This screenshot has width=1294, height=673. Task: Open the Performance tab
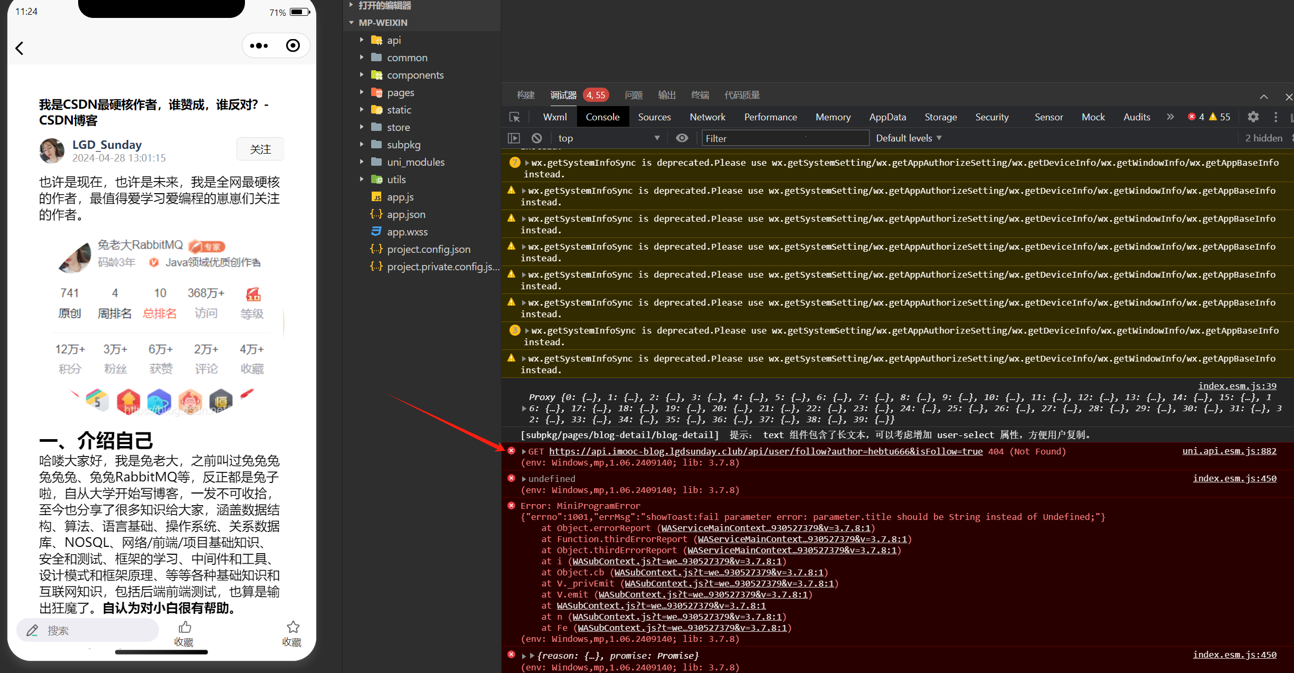coord(770,117)
